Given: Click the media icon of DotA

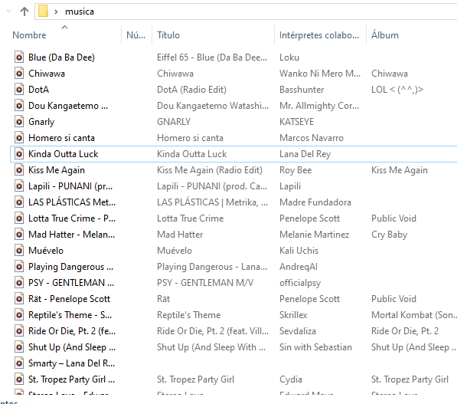Looking at the screenshot, I should (x=19, y=90).
